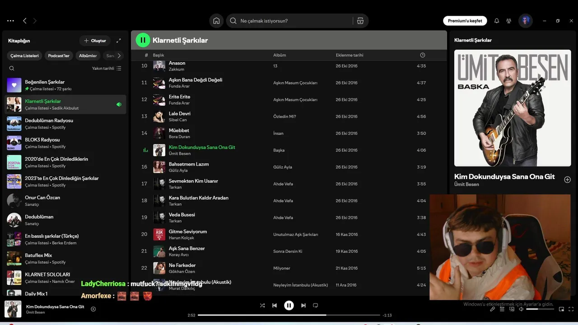Mute using the speaker icon
578x325 pixels.
[521, 309]
